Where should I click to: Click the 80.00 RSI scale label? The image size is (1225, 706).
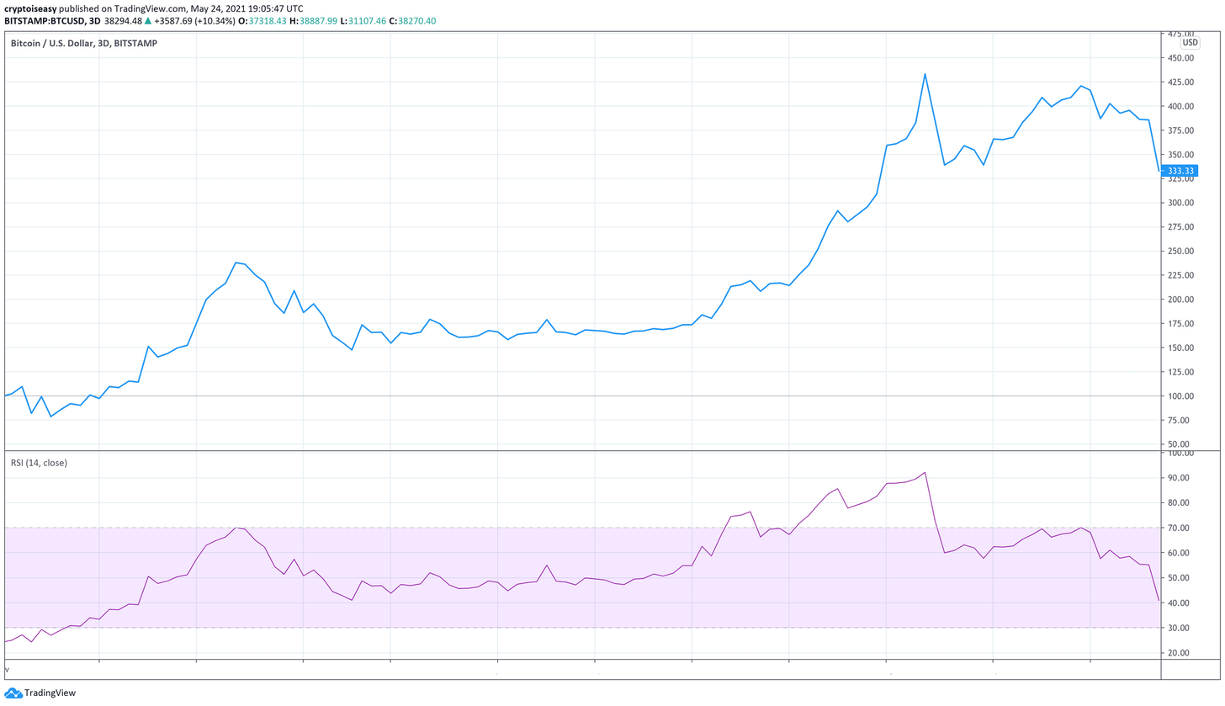point(1178,503)
